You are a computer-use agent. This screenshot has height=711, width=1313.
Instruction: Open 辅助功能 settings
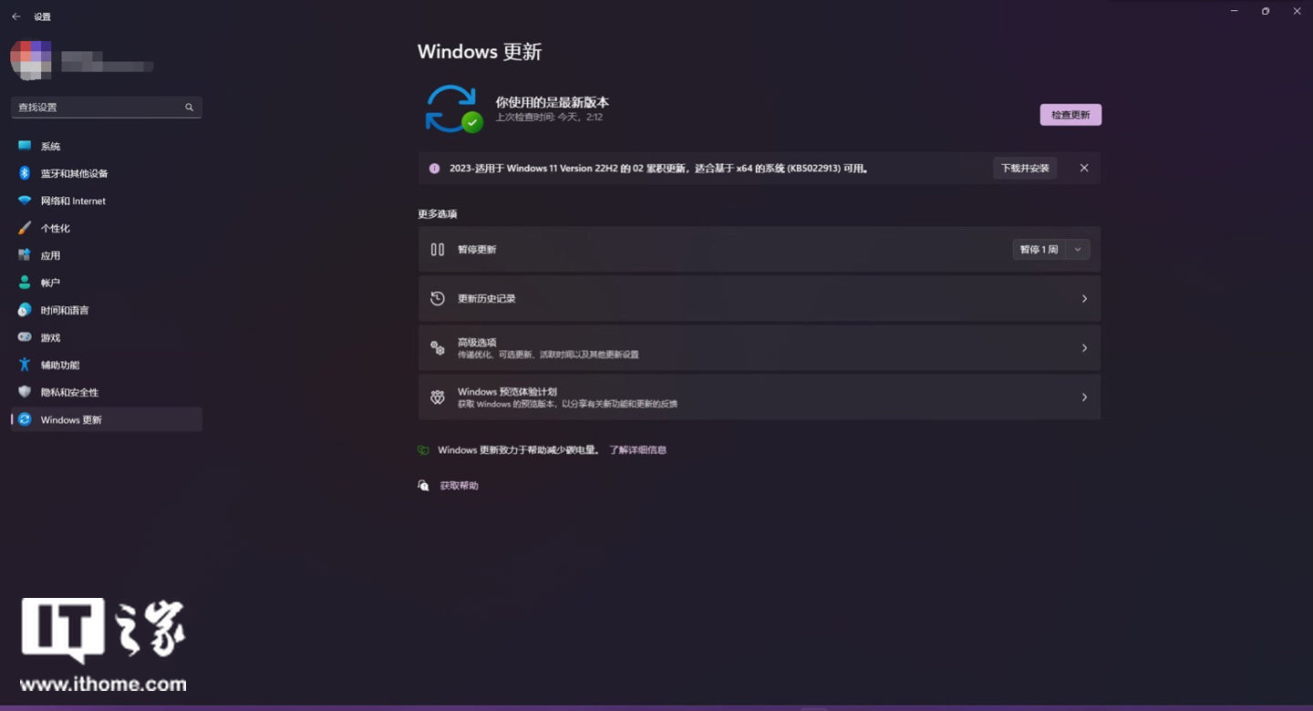coord(107,365)
